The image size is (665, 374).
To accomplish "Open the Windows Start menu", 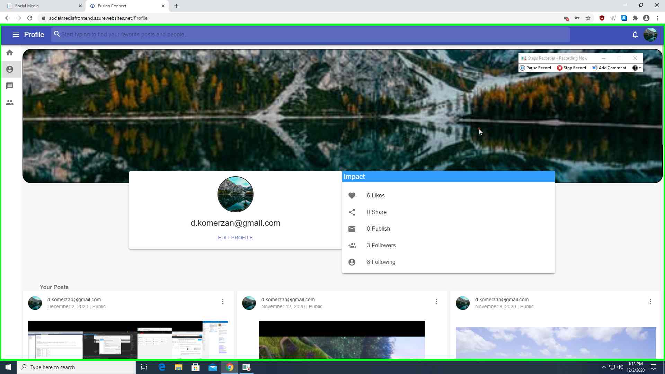I will click(8, 367).
